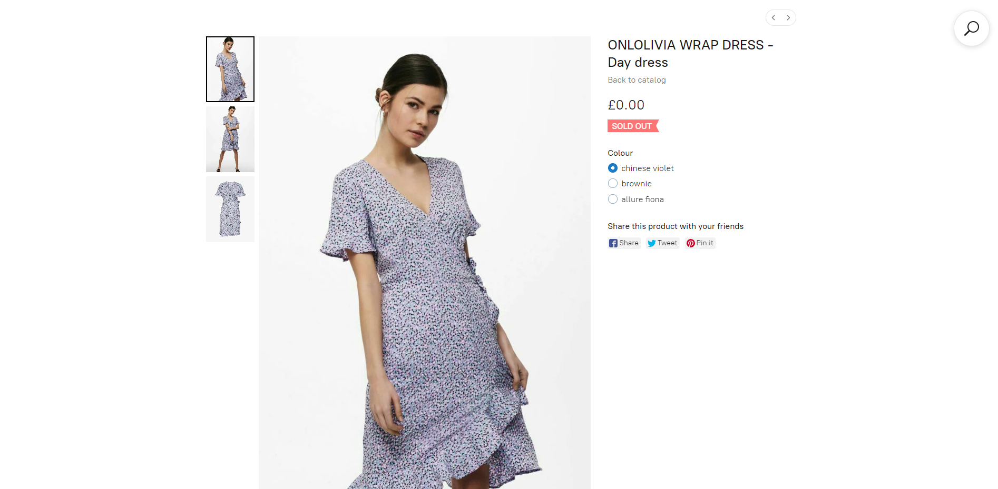Click the Tweet share button label
The height and width of the screenshot is (489, 998).
[667, 243]
